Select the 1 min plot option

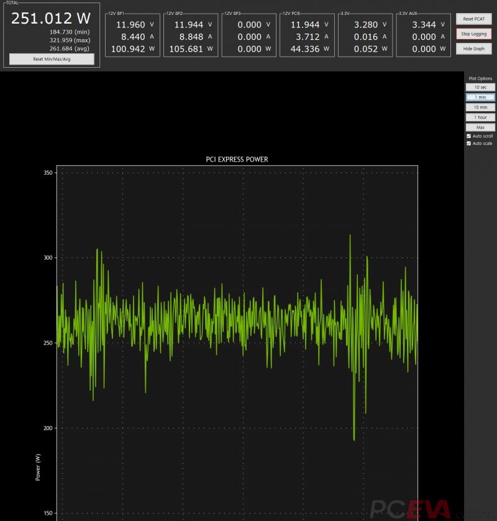[480, 98]
